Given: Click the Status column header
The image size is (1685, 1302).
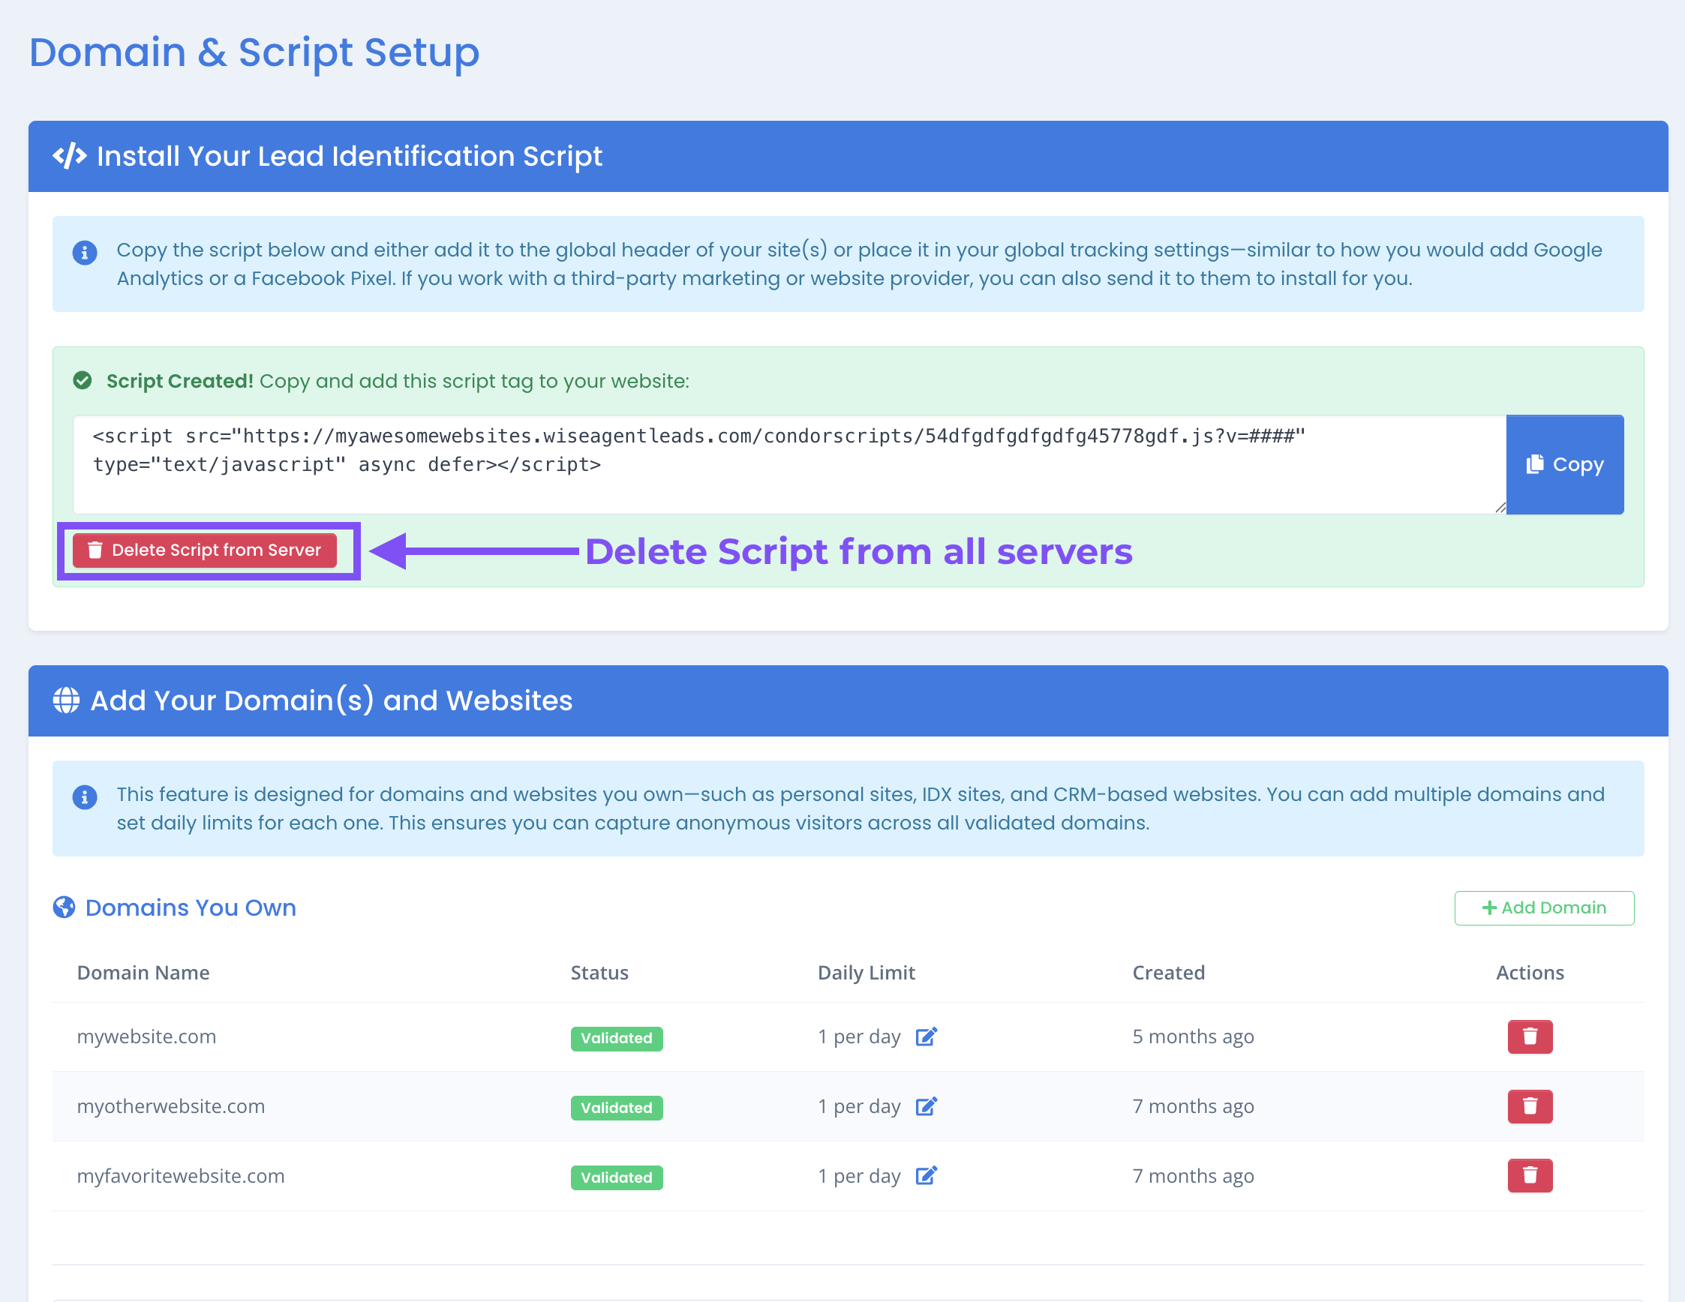Looking at the screenshot, I should (599, 973).
